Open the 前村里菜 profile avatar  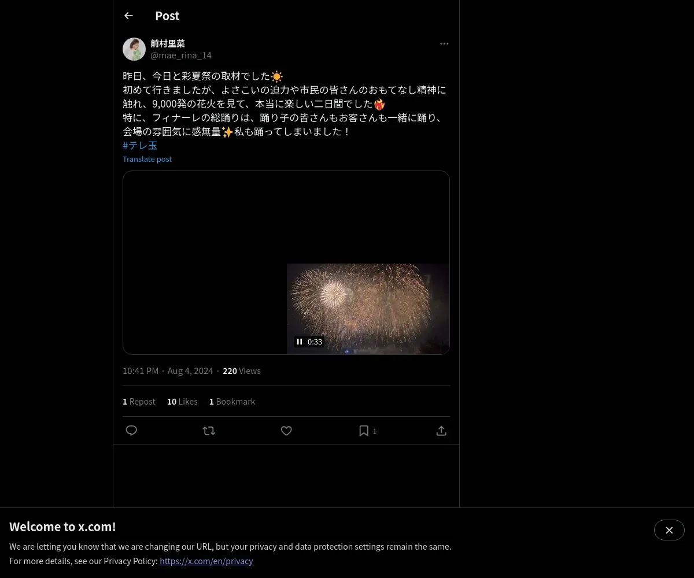coord(134,49)
